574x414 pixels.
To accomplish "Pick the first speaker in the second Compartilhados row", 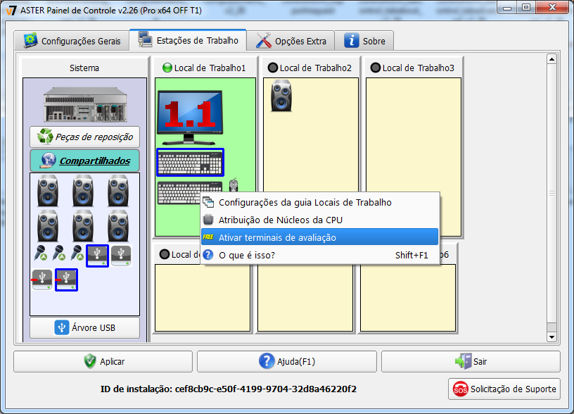I will tap(48, 226).
